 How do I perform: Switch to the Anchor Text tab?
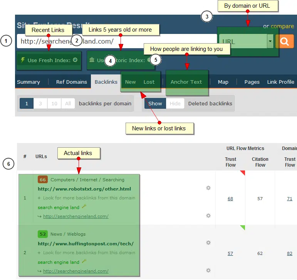click(186, 82)
